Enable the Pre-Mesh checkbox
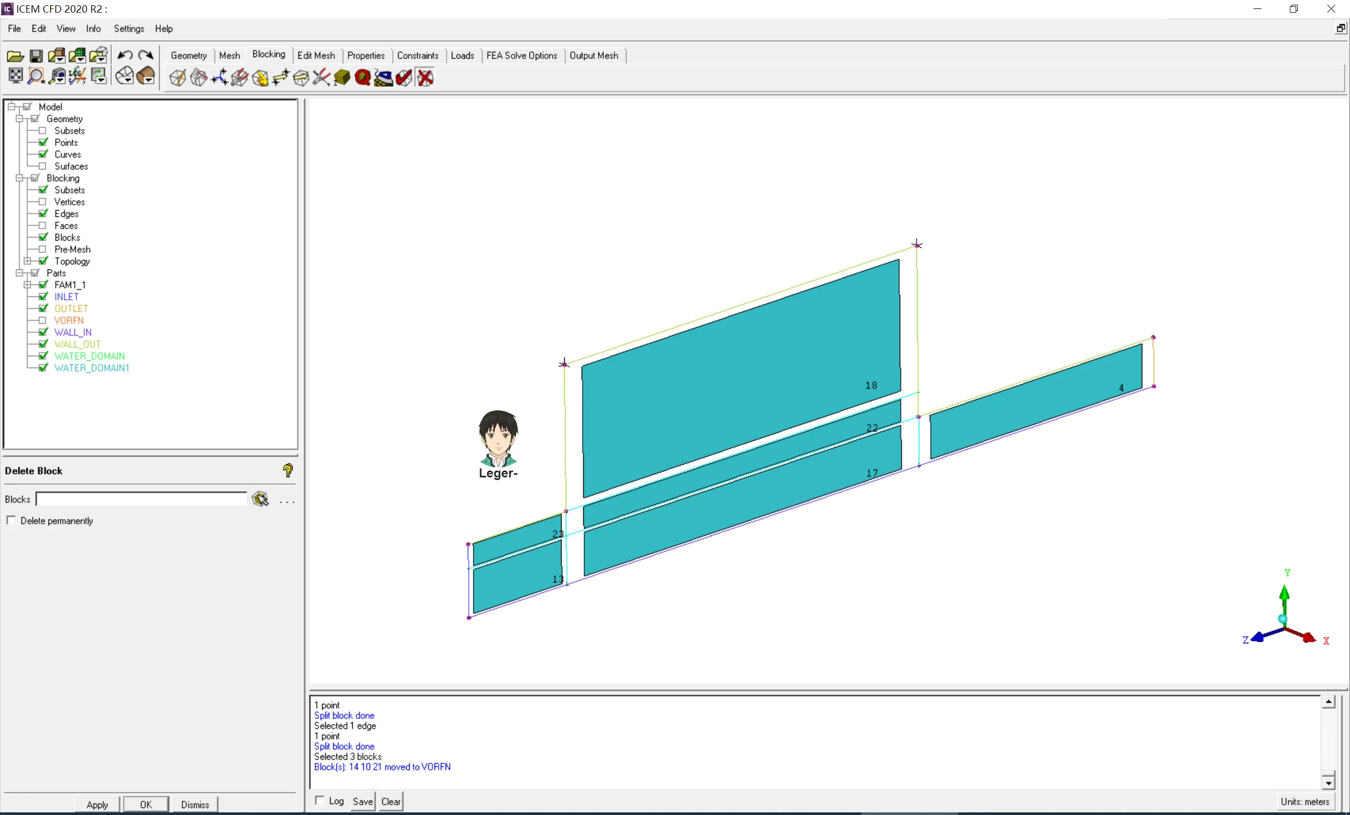 [42, 250]
